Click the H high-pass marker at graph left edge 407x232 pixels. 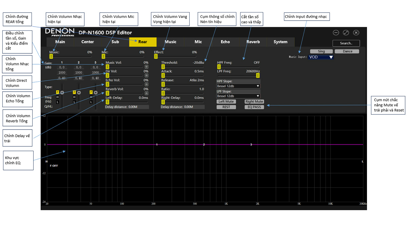(46, 162)
